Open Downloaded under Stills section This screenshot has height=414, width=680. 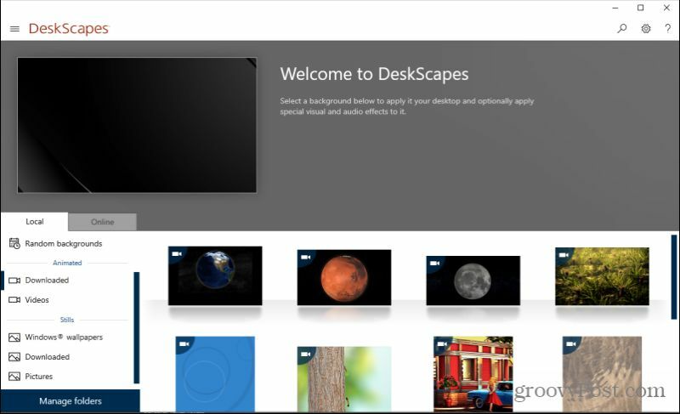48,357
